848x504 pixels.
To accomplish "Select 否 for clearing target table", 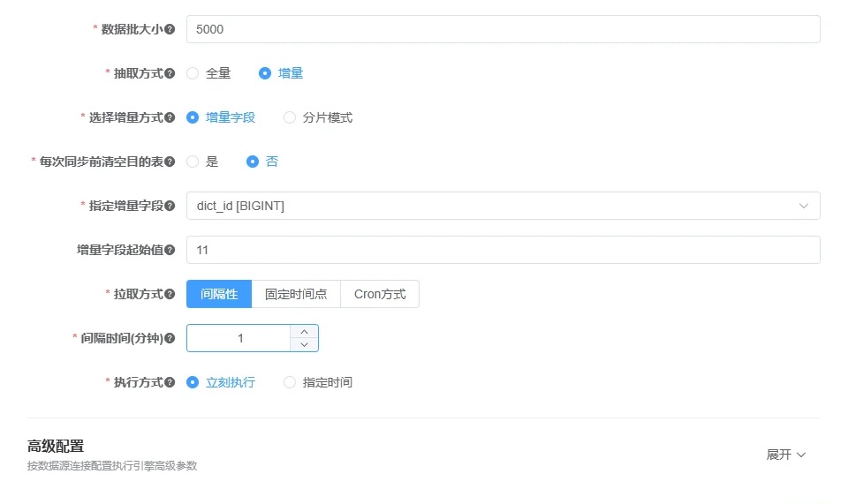I will pos(252,162).
